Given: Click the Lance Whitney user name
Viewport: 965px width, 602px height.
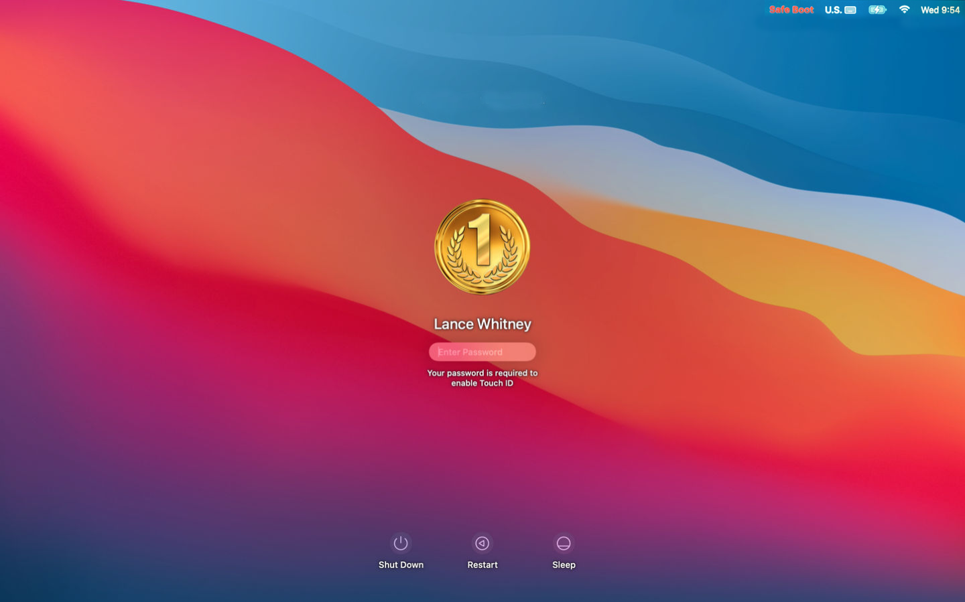Looking at the screenshot, I should [482, 324].
